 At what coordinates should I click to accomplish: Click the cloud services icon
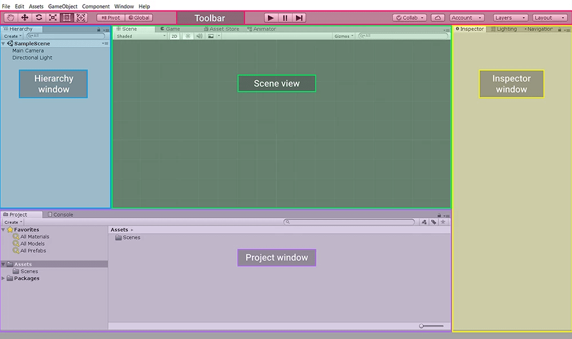(x=438, y=18)
